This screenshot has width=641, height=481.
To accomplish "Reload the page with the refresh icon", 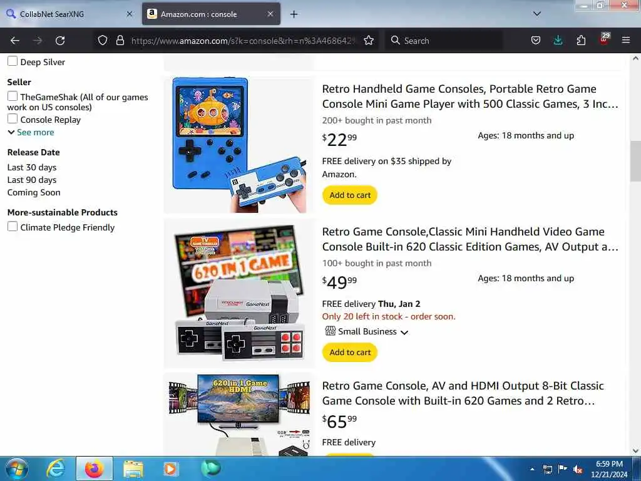I will tap(60, 41).
